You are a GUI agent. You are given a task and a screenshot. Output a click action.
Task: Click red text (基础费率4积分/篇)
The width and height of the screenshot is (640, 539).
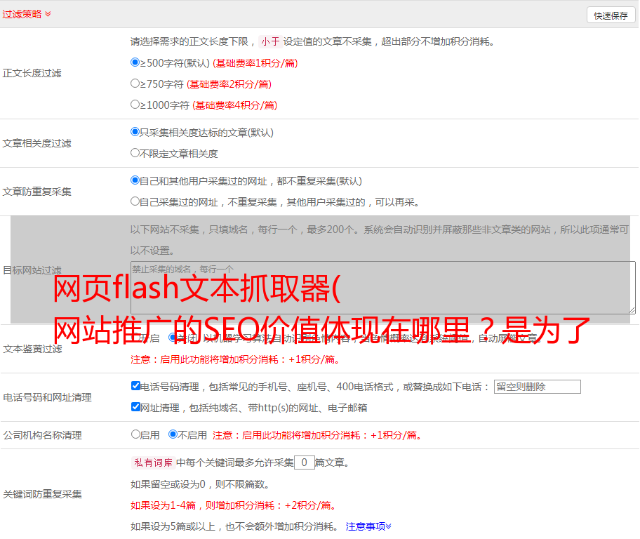click(x=234, y=105)
